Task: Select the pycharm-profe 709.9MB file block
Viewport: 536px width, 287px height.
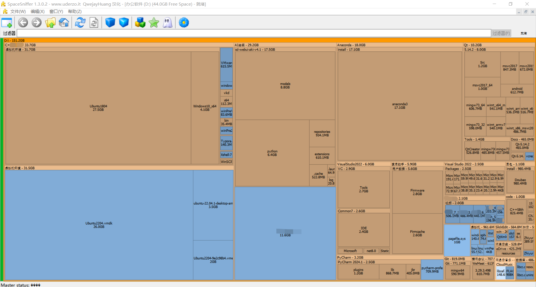Action: 432,270
